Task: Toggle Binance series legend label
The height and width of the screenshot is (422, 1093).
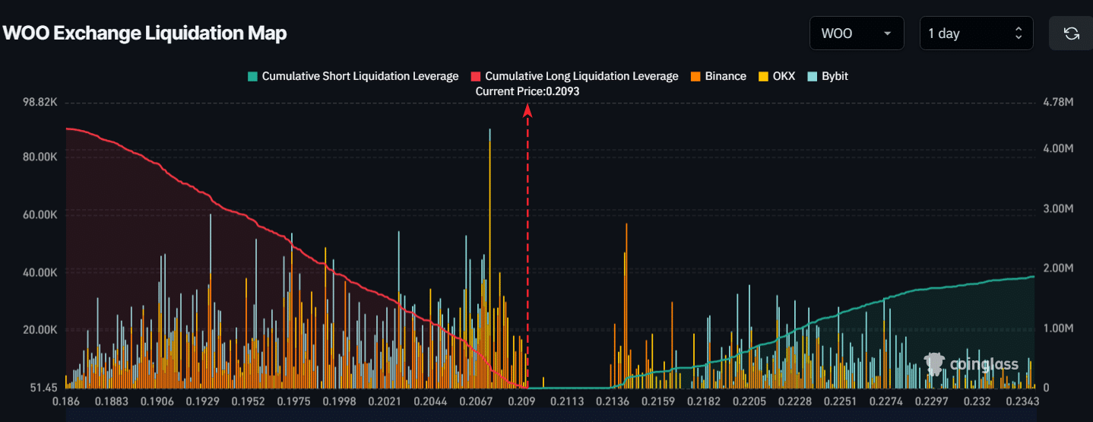Action: [x=725, y=76]
